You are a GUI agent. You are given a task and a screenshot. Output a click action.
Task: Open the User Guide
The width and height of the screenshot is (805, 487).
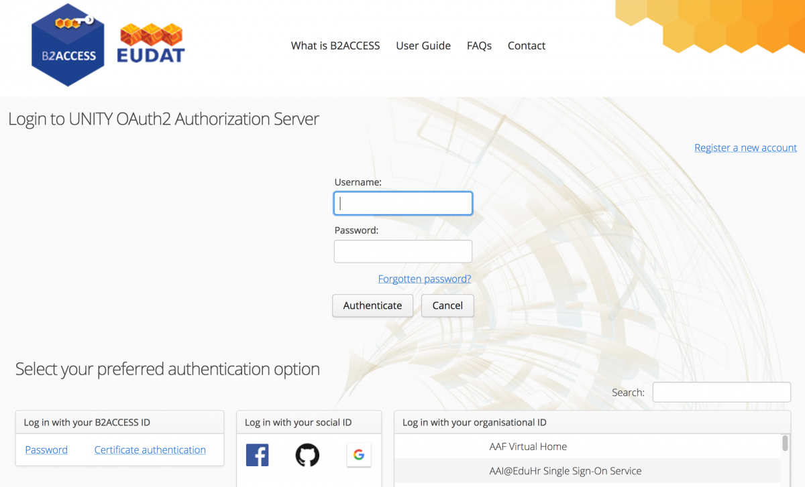[423, 46]
